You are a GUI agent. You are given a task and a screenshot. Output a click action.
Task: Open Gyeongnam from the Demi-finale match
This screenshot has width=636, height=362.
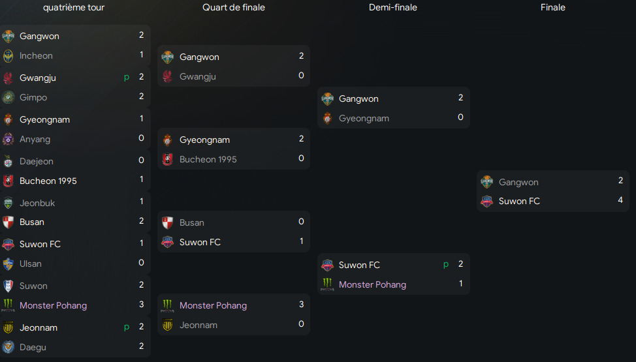(364, 119)
